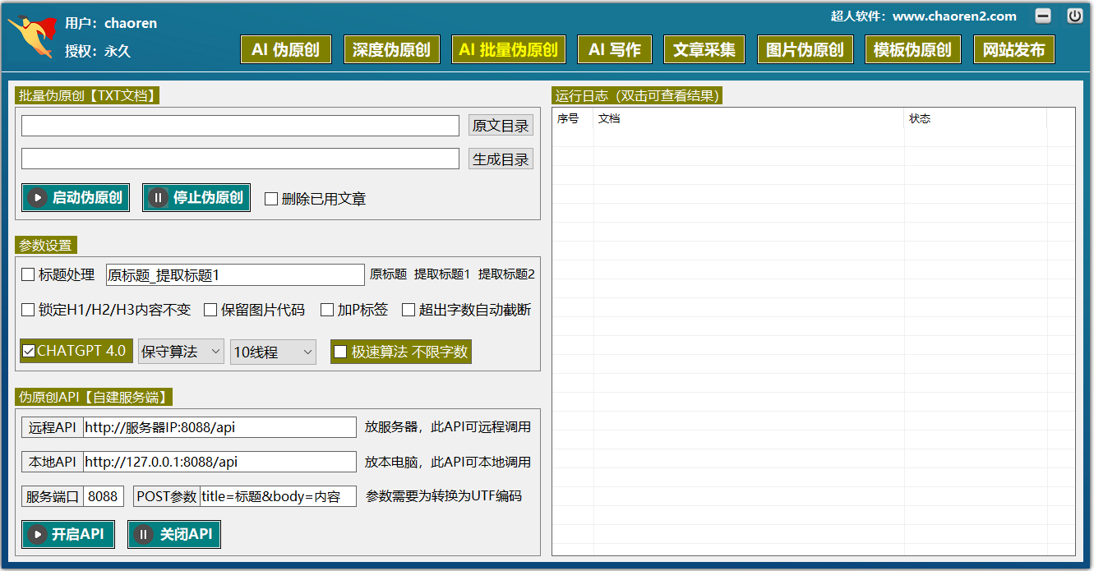This screenshot has width=1094, height=571.
Task: Check 超出字数自动截断 option
Action: click(x=409, y=310)
